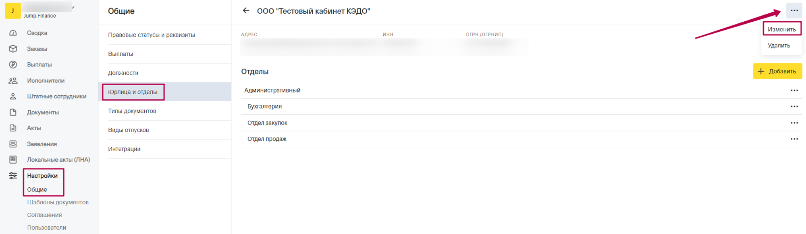Click the Выплаты ruble icon

point(13,64)
